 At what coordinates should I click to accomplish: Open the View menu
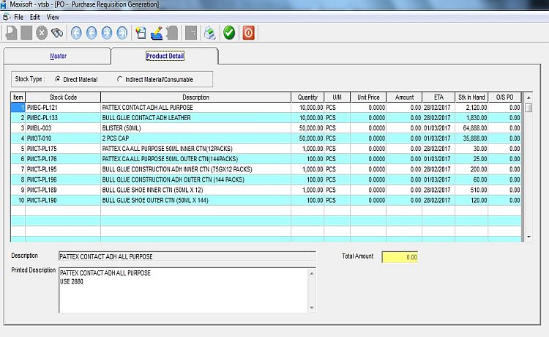tap(53, 16)
